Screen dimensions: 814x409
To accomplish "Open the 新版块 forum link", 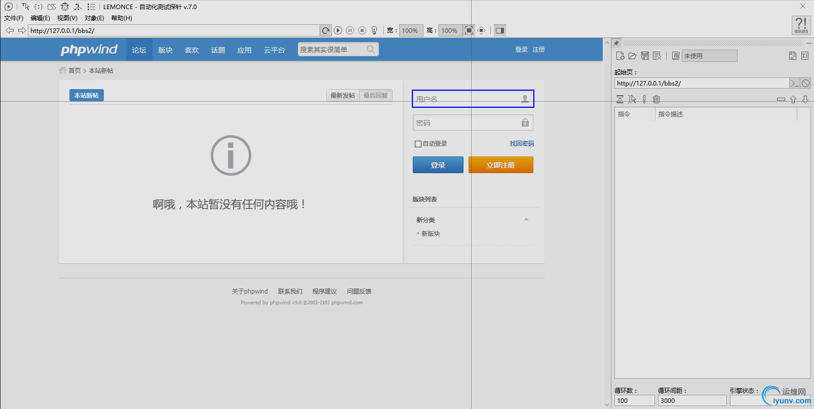I will tap(431, 234).
